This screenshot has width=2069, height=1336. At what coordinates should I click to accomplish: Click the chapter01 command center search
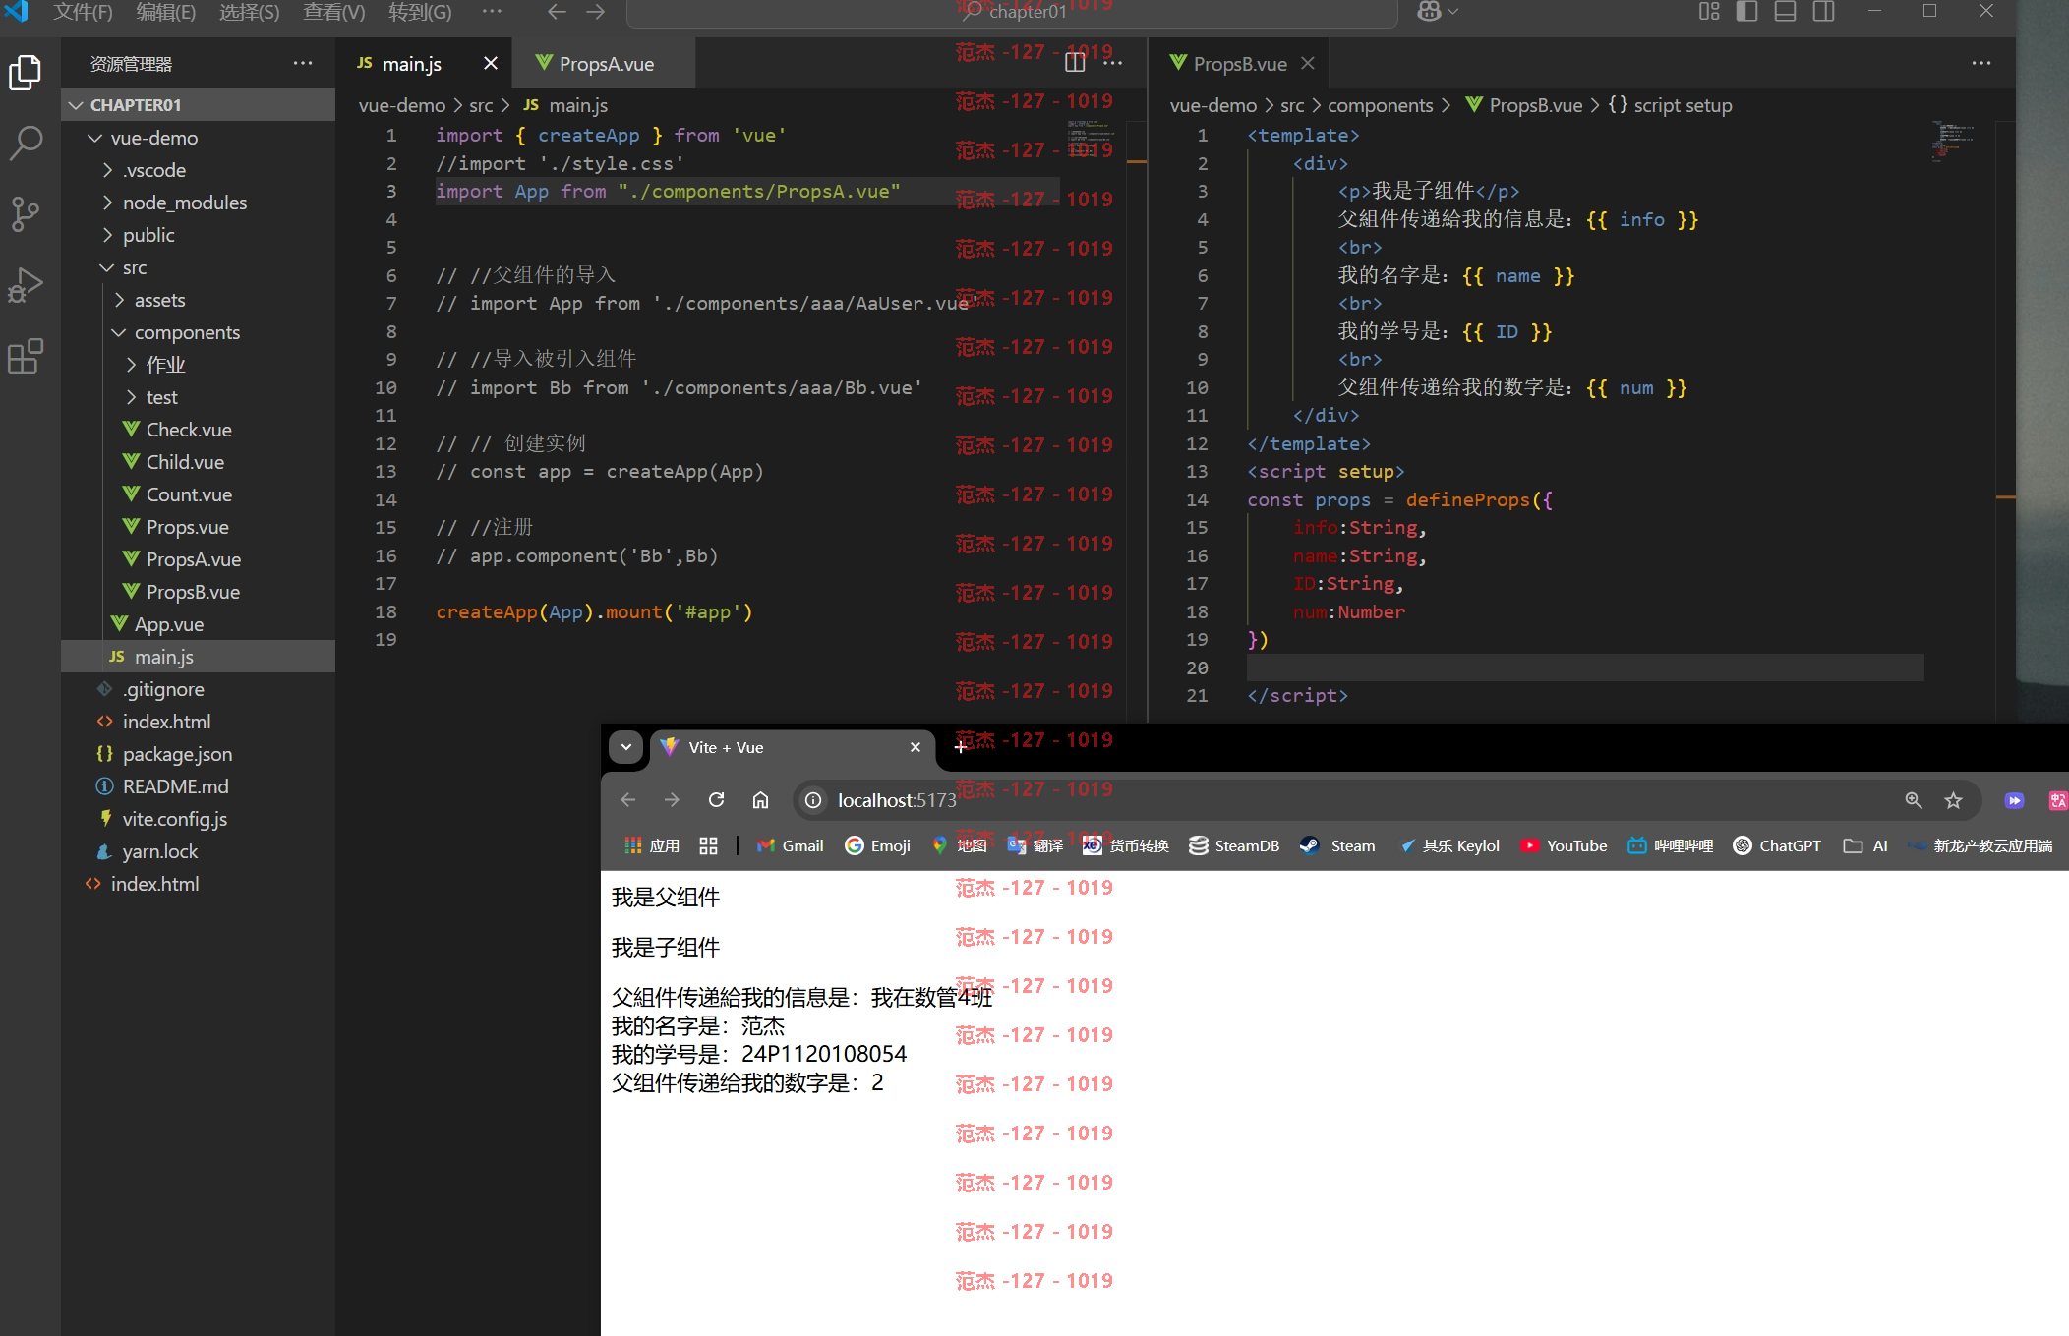pos(1012,12)
